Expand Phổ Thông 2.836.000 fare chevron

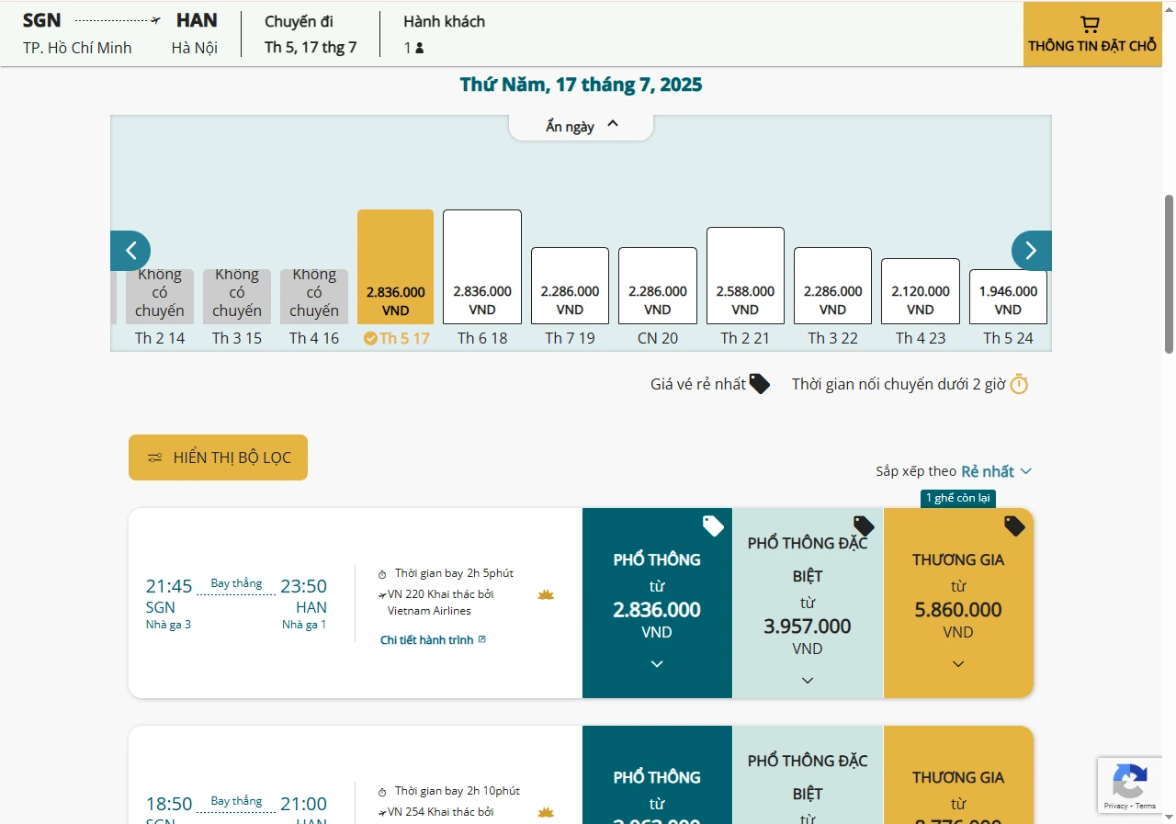coord(657,664)
